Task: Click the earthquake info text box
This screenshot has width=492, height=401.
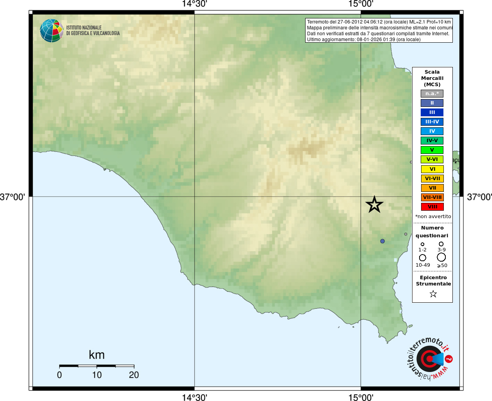Action: (379, 31)
